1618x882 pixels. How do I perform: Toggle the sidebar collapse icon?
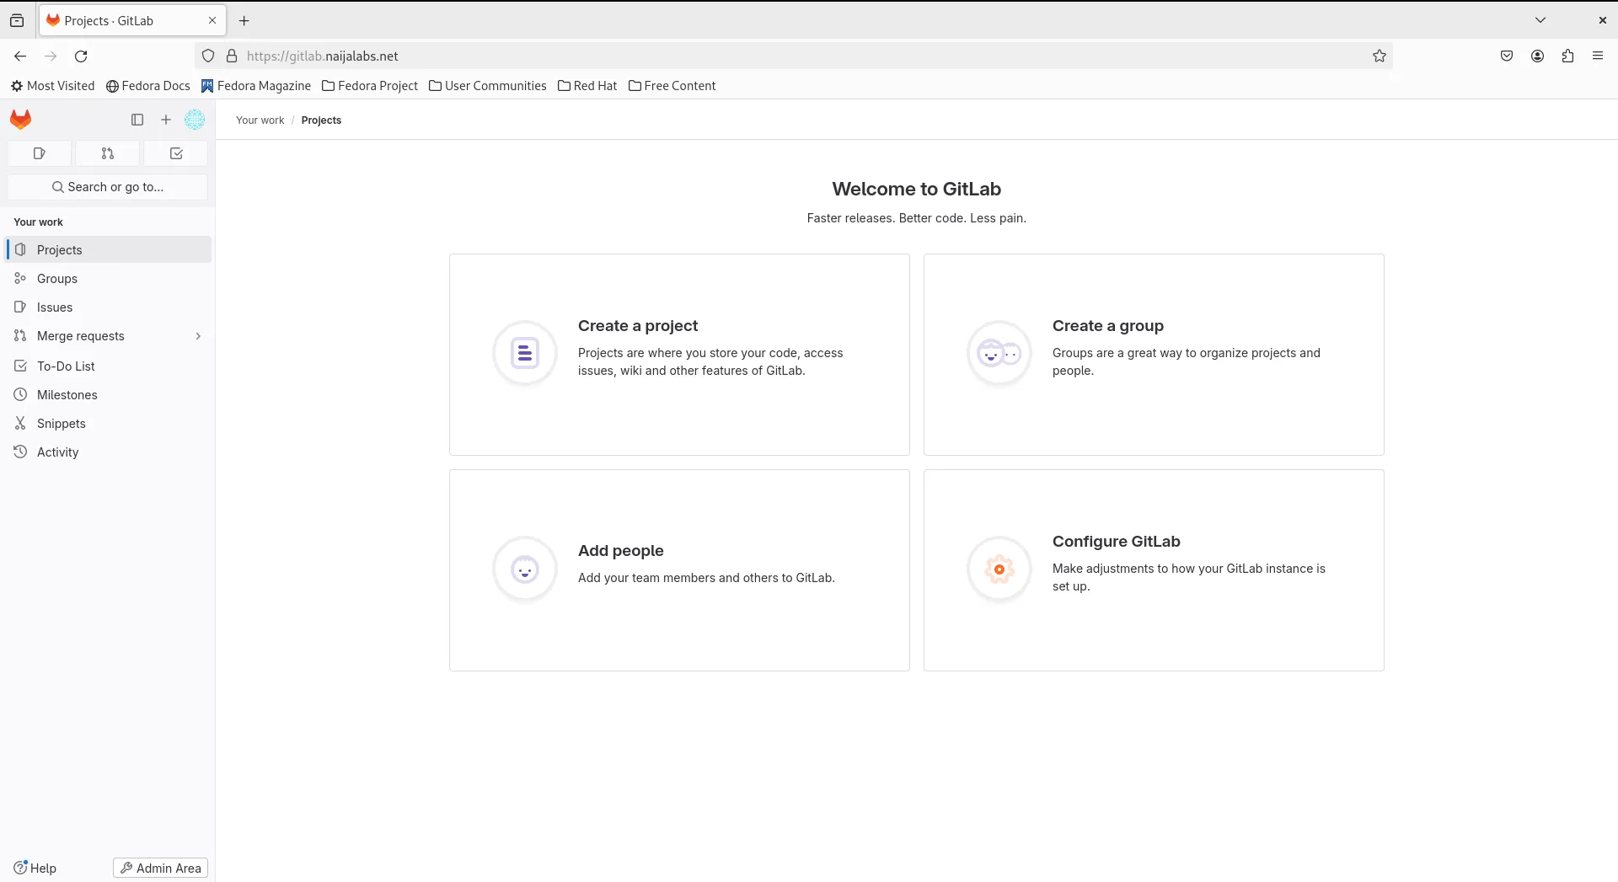click(x=137, y=120)
